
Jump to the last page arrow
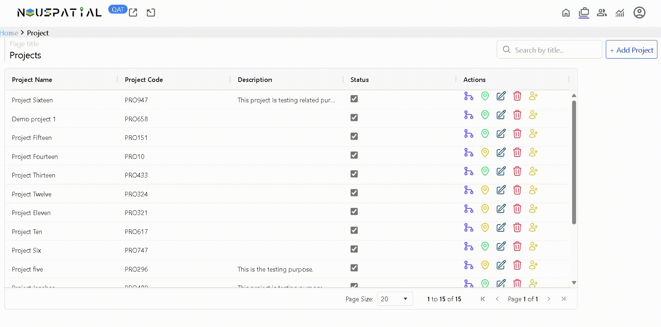tap(563, 299)
